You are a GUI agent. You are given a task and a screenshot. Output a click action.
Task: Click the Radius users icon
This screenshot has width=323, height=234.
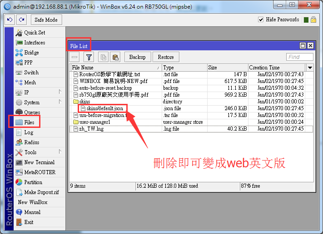tap(19, 142)
